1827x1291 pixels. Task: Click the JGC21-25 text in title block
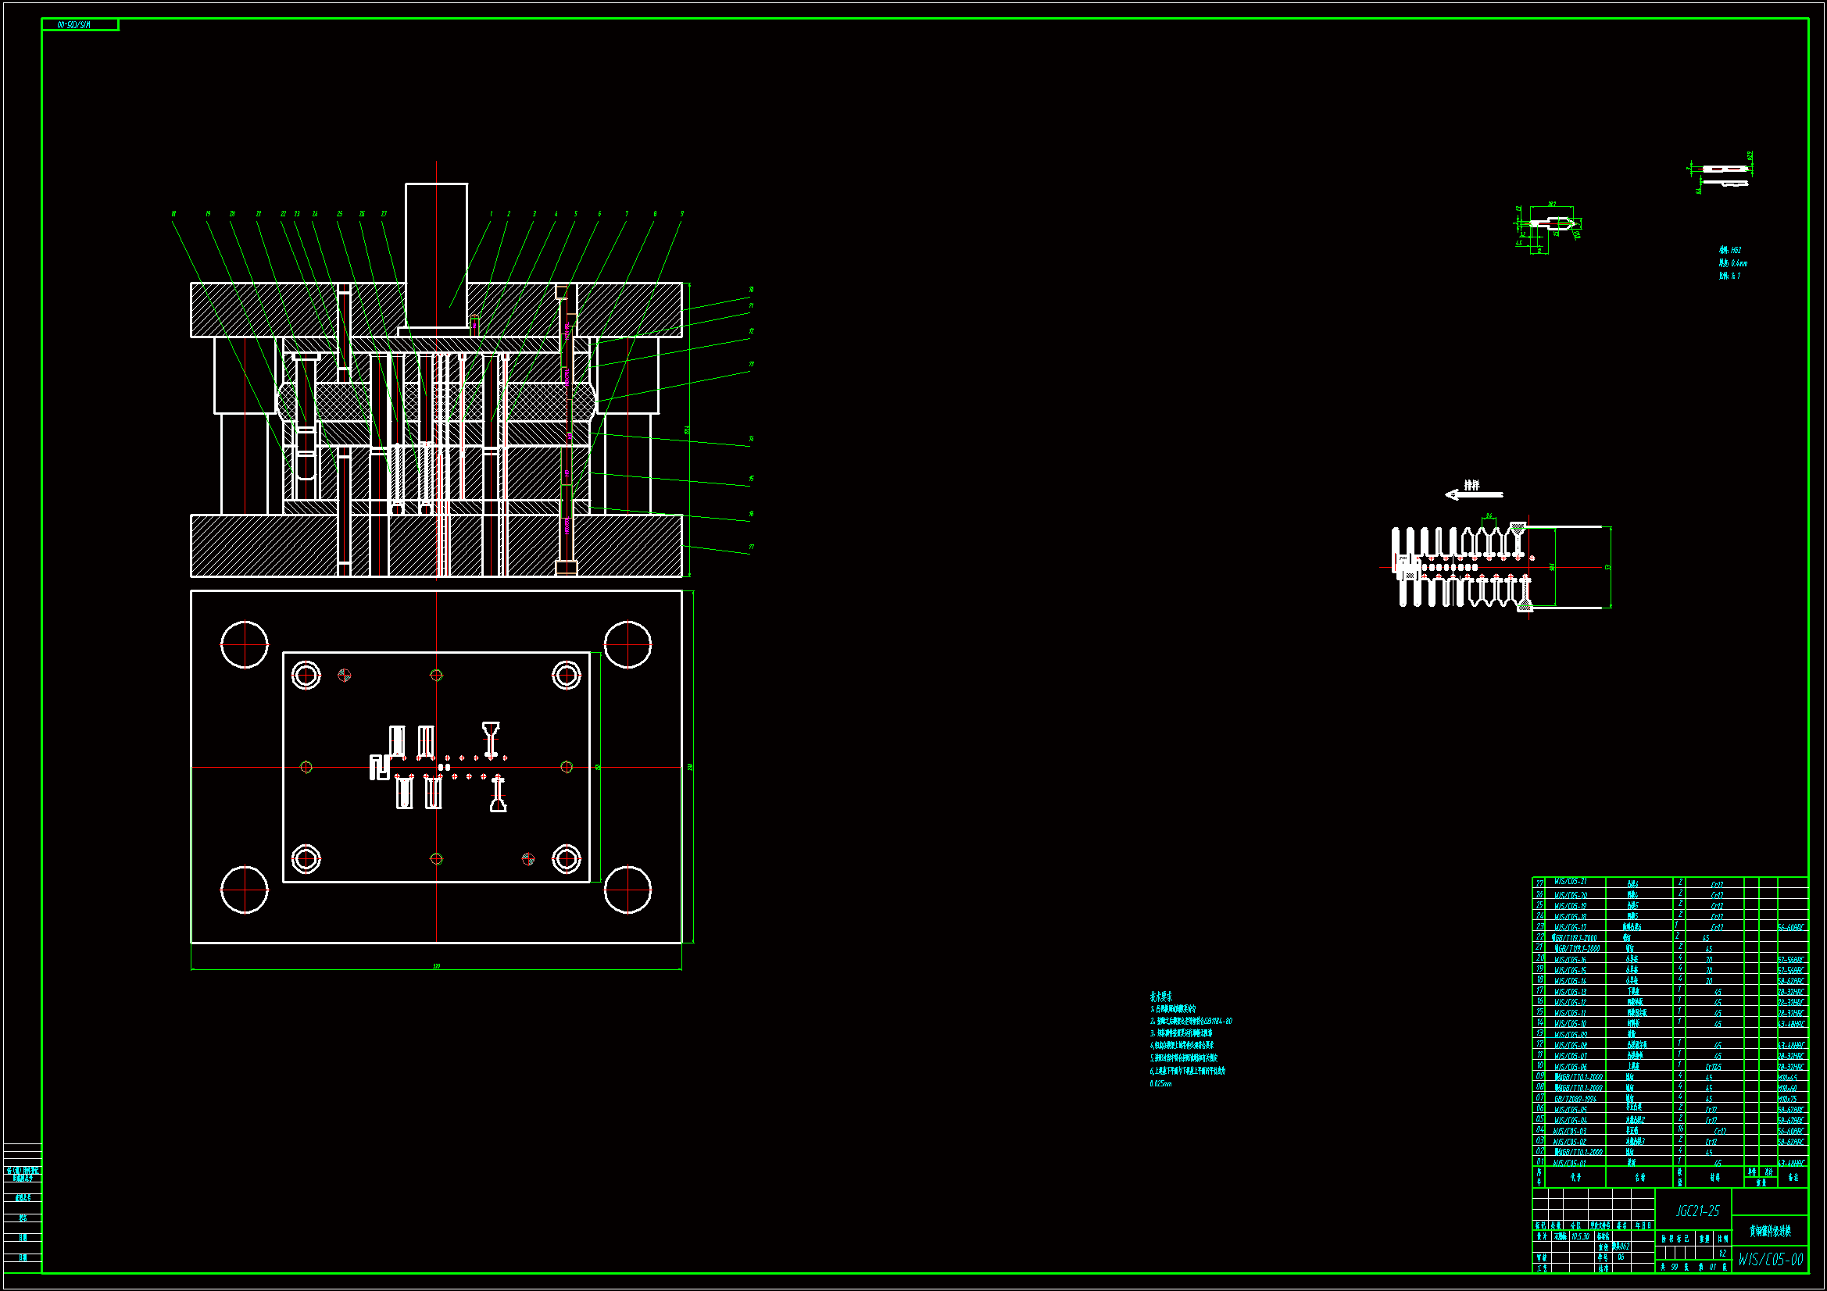(1697, 1211)
